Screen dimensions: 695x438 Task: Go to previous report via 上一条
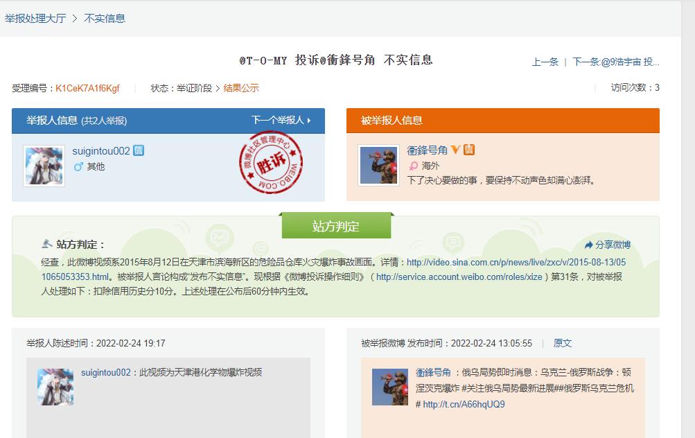(545, 62)
